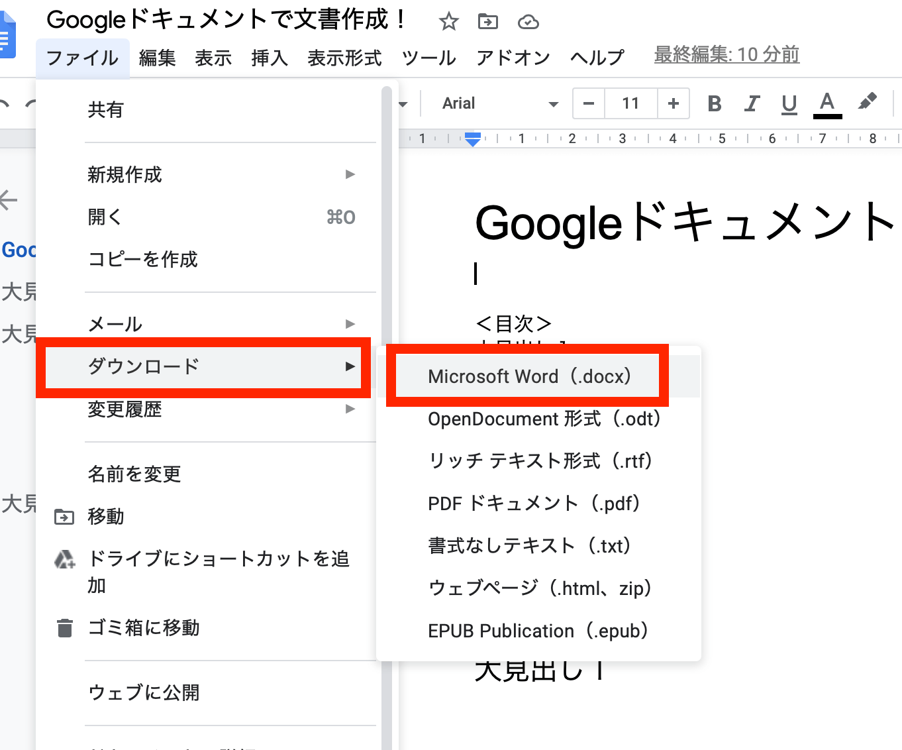Open the text color picker

(x=827, y=103)
